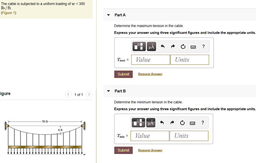Select the μÅ units icon in Part B
The width and height of the screenshot is (256, 163).
pos(150,122)
